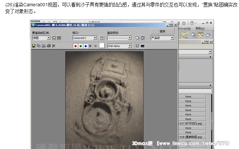Click the Render (渲染) button
This screenshot has width=239, height=149.
[x=162, y=31]
